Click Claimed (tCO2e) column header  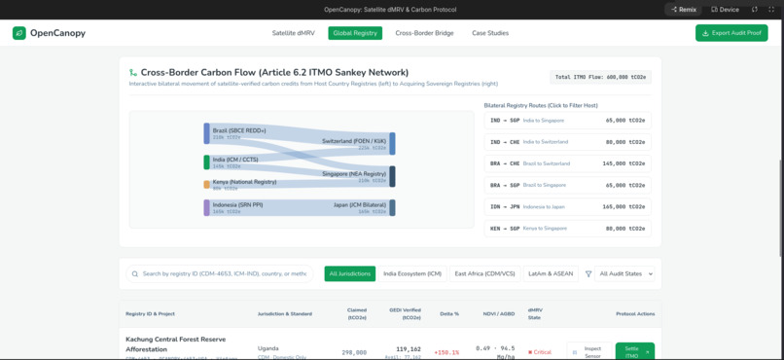pos(357,313)
